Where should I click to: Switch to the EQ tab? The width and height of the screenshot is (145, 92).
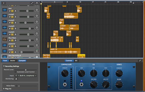point(76,61)
